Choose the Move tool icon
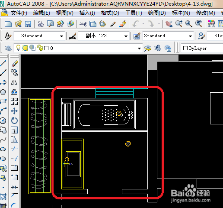The height and width of the screenshot is (208, 223). click(x=14, y=111)
